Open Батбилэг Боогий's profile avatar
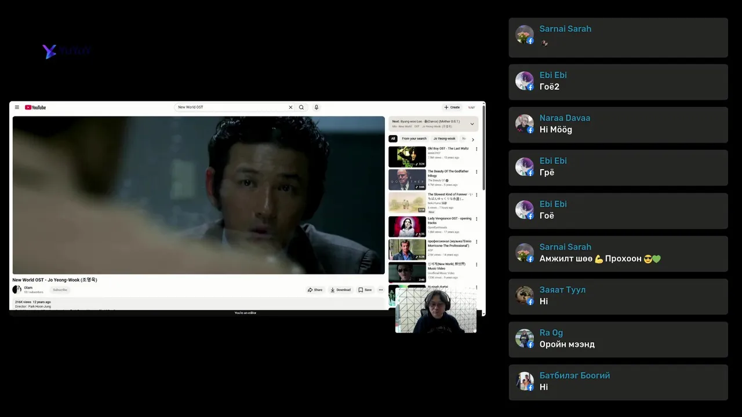The height and width of the screenshot is (417, 742). [525, 381]
